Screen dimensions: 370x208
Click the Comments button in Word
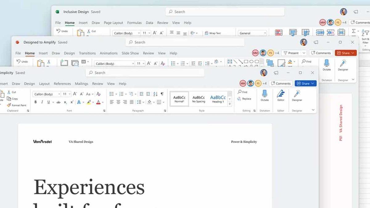click(281, 83)
